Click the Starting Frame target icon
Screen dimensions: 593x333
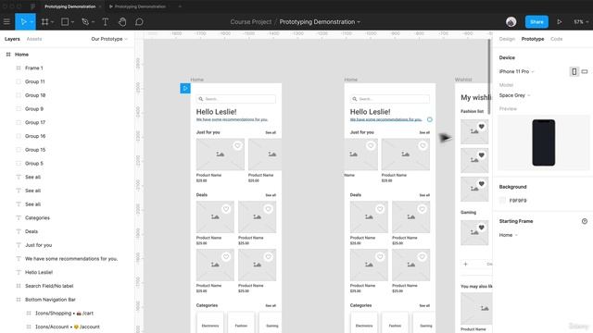[x=585, y=221]
